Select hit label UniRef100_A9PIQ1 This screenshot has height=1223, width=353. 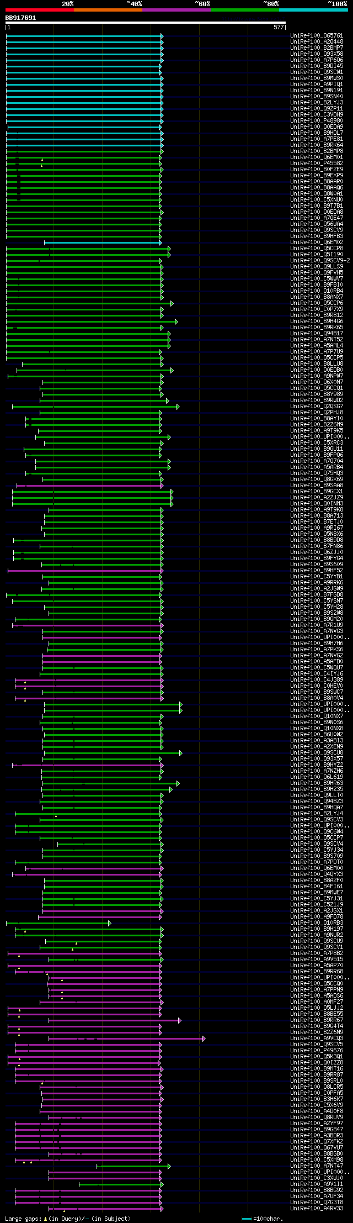tap(317, 85)
